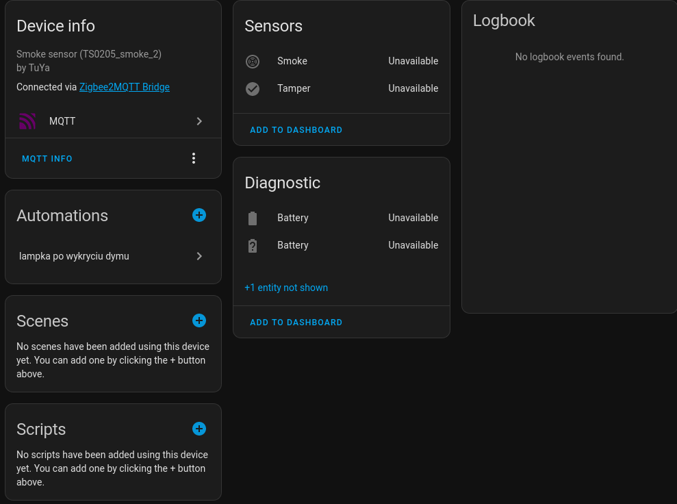Add Diagnostic card to dashboard

296,323
